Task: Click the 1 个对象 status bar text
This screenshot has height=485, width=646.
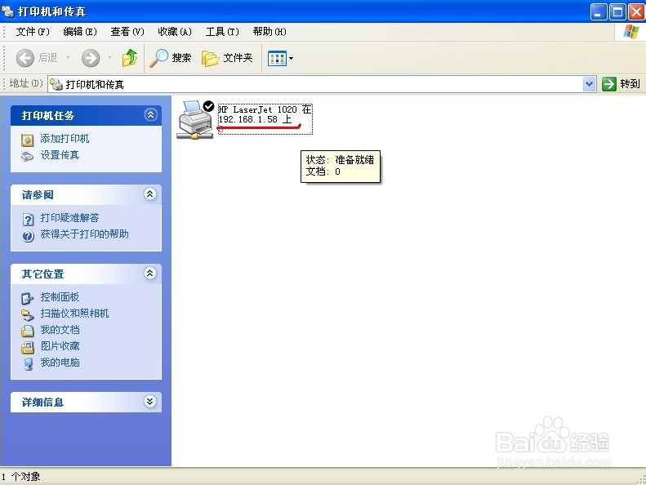Action: 21,477
